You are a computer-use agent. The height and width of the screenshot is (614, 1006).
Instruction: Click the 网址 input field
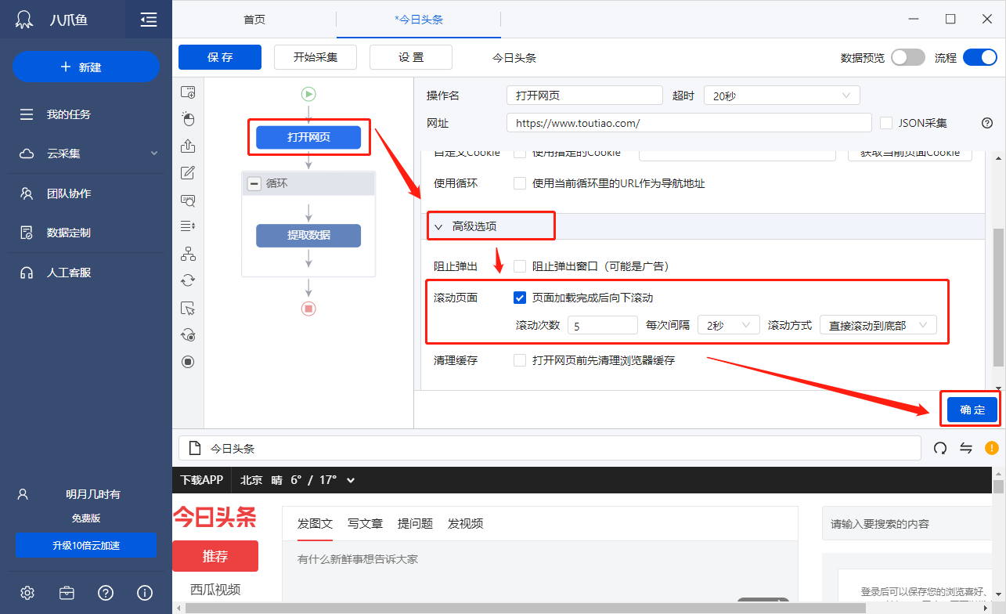coord(689,123)
